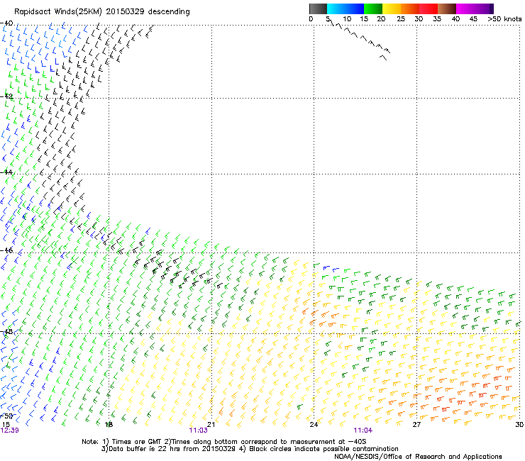Click the red 30-35 knots color segment
525x461 pixels.
coord(429,9)
